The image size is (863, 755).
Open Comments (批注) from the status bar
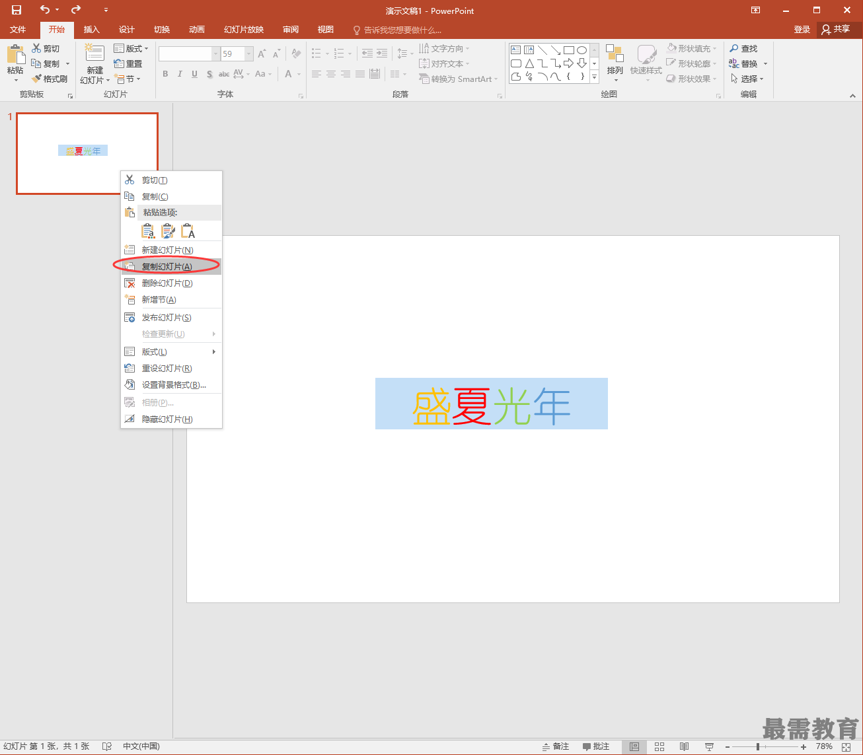pyautogui.click(x=596, y=746)
